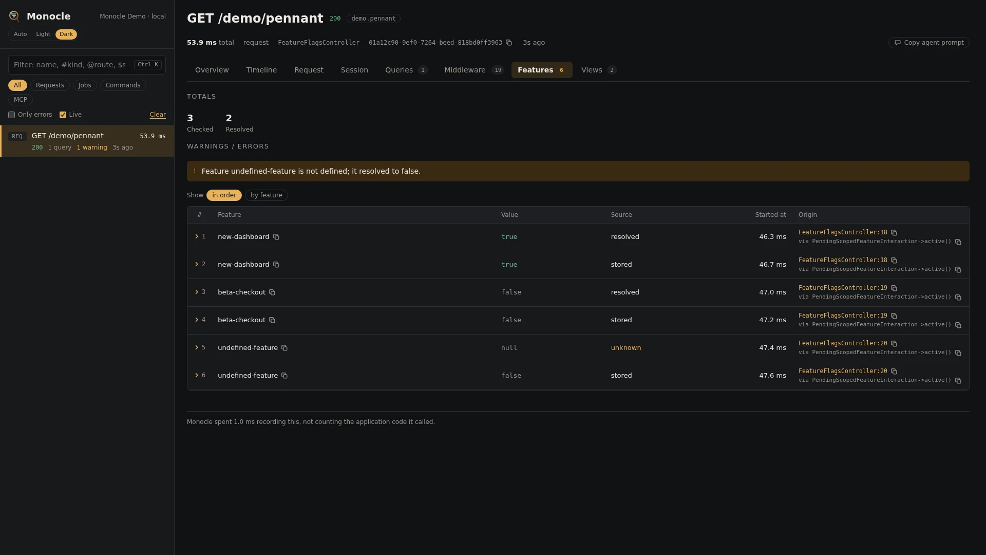Expand row 6 undefined-feature stored entry
This screenshot has width=986, height=555.
tap(197, 376)
